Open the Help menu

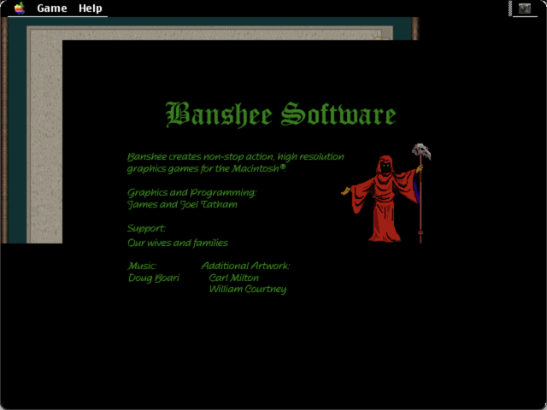91,8
